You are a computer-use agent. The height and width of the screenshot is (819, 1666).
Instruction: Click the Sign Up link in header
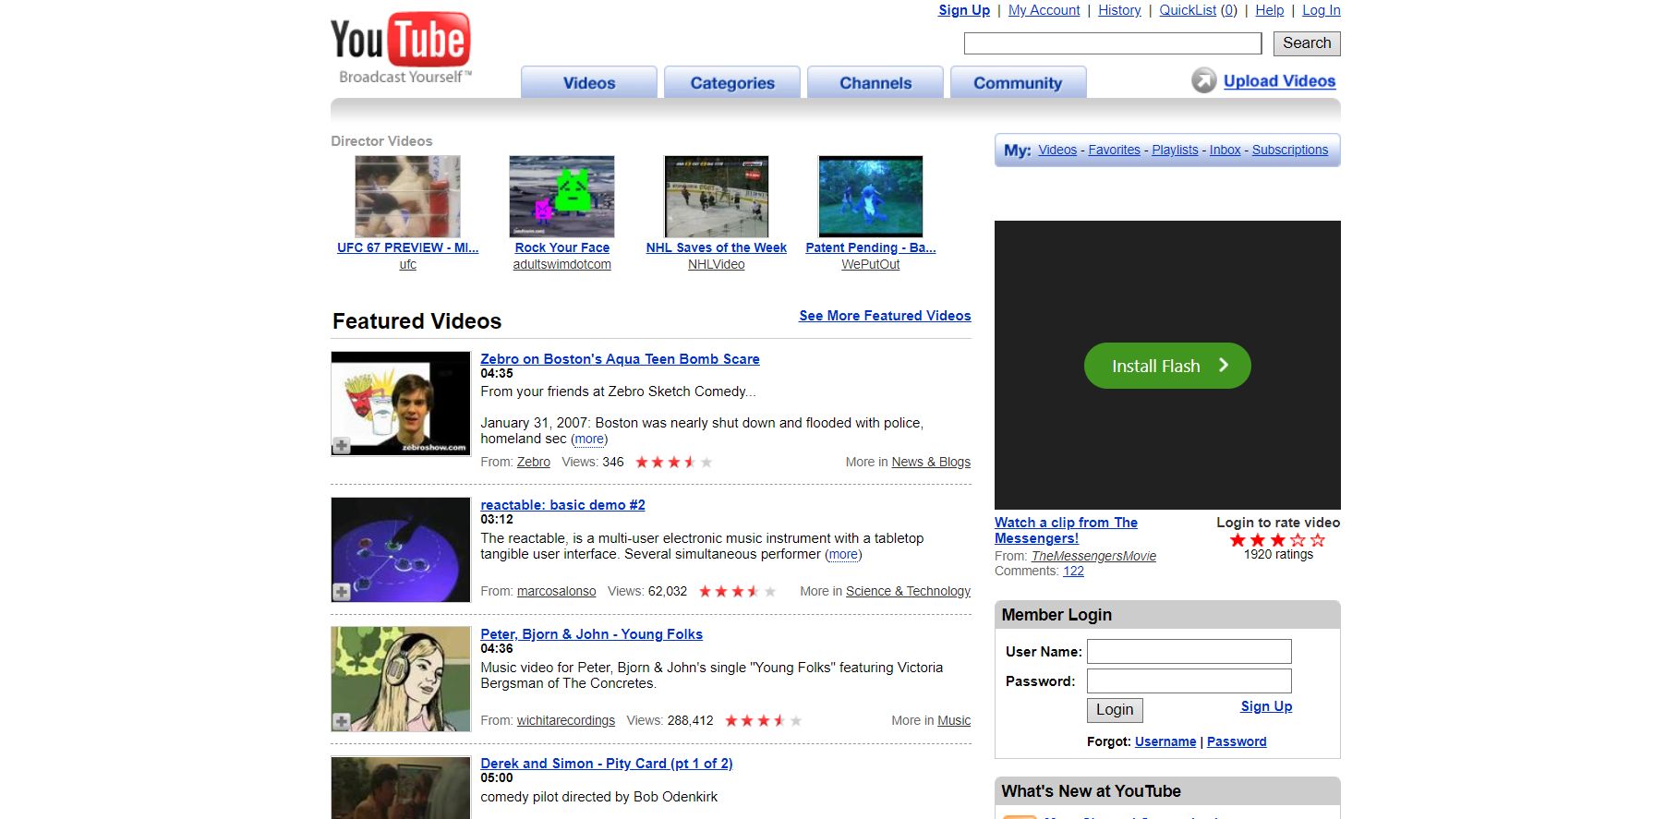tap(964, 10)
